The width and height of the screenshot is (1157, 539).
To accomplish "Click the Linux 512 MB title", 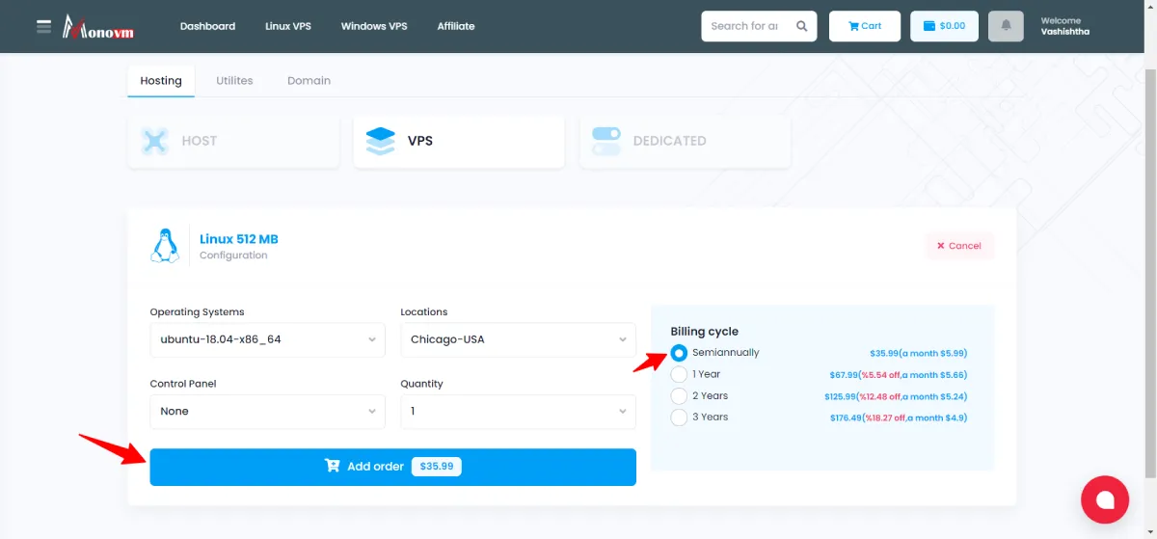I will pyautogui.click(x=239, y=239).
